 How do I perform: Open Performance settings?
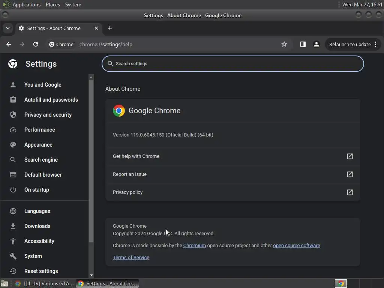pos(40,130)
